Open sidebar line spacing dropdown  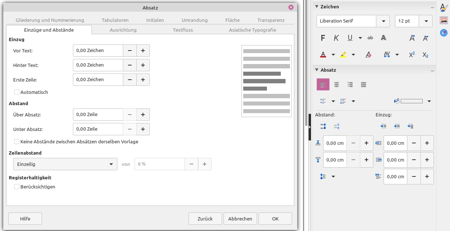tap(333, 176)
